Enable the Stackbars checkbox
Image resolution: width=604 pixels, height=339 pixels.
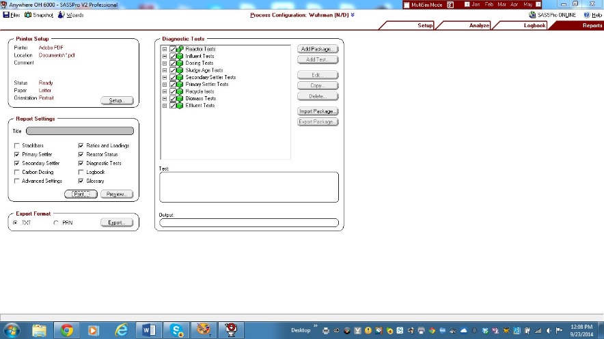point(17,146)
